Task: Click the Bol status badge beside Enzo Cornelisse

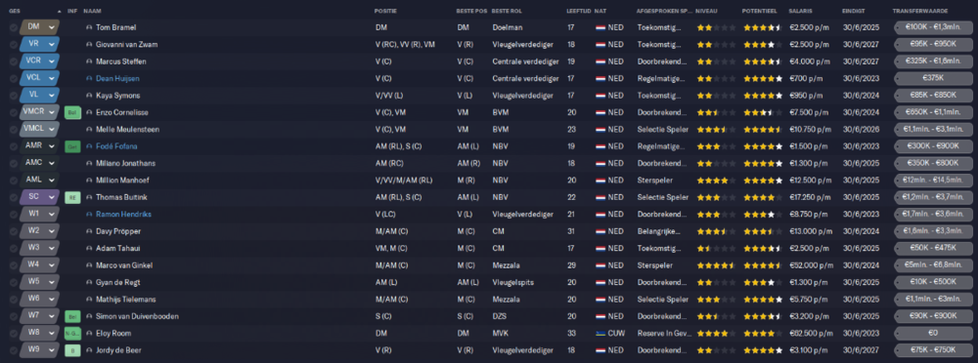Action: [x=72, y=112]
